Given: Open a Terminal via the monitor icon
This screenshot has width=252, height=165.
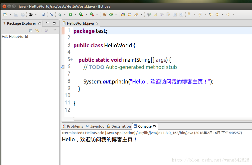Looking at the screenshot, I should point(43,14).
